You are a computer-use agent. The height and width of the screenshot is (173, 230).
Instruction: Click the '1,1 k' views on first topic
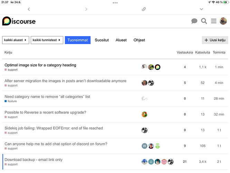(x=203, y=67)
